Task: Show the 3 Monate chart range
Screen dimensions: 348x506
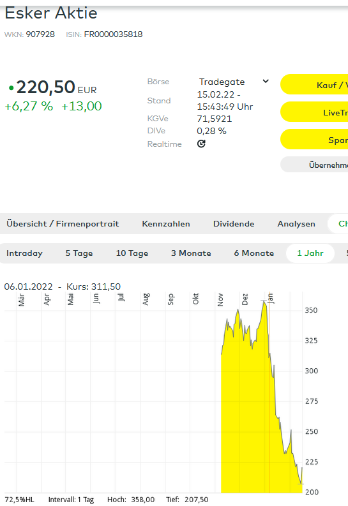Action: point(191,253)
